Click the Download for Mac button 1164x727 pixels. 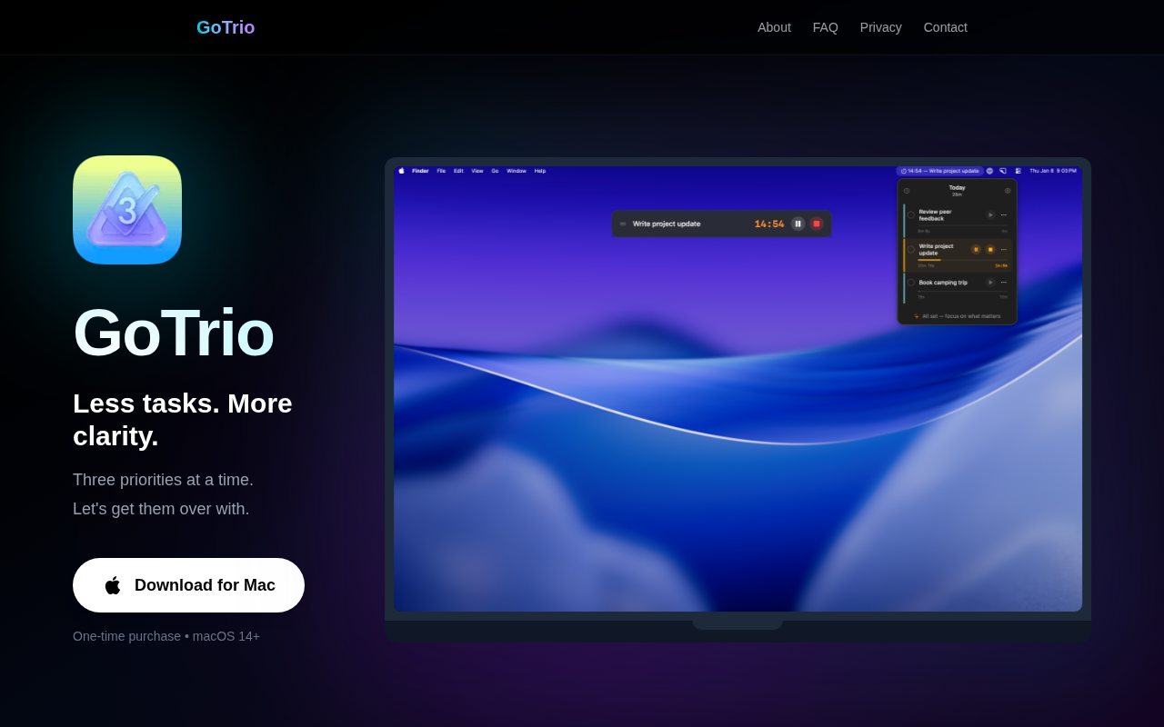[x=188, y=585]
